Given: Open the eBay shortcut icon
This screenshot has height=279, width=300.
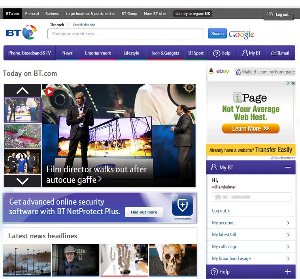Looking at the screenshot, I should tap(223, 71).
